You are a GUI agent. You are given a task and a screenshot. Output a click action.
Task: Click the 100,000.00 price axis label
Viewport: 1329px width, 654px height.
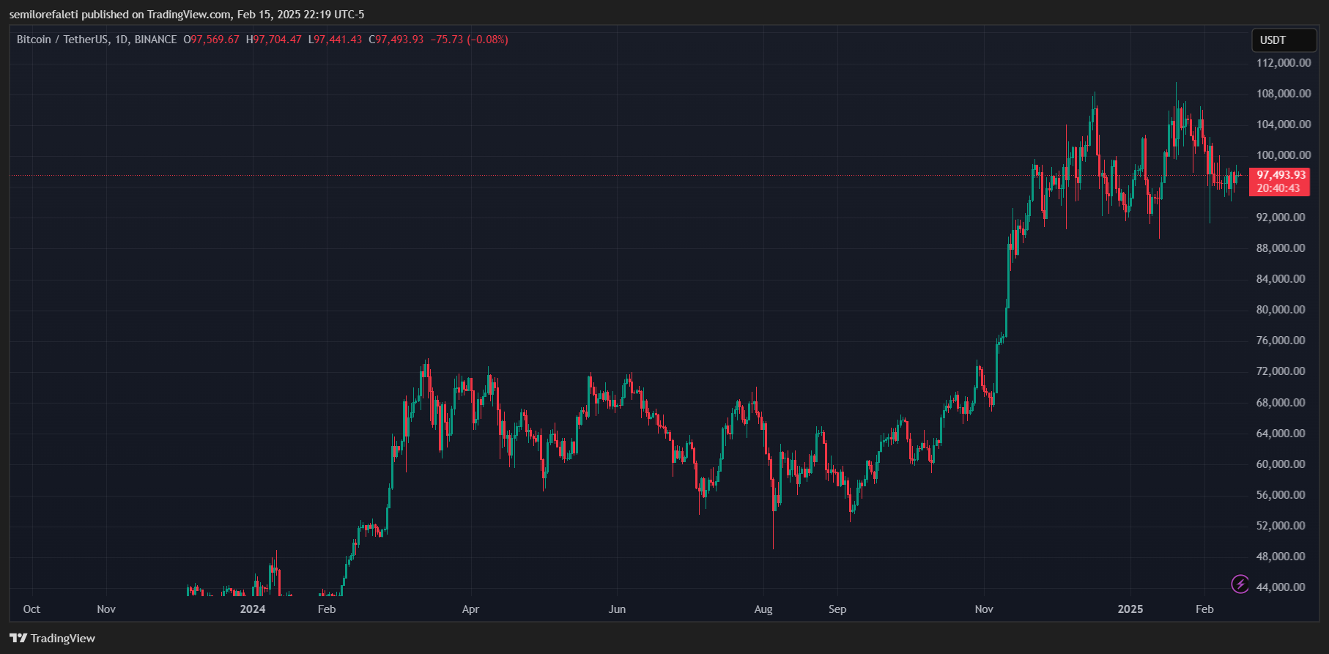[x=1284, y=155]
